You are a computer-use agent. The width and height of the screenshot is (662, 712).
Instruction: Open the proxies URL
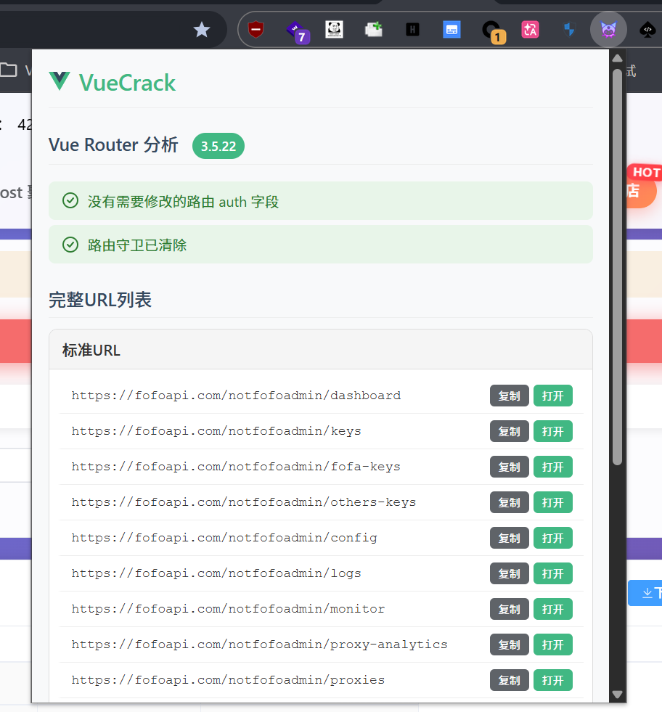[x=552, y=680]
